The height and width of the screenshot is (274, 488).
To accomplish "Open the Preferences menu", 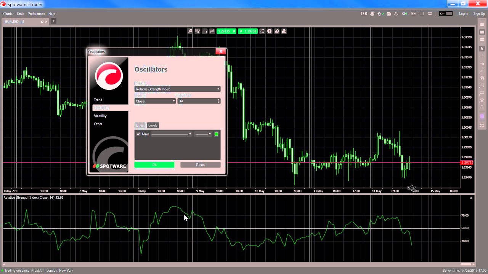I will [36, 14].
